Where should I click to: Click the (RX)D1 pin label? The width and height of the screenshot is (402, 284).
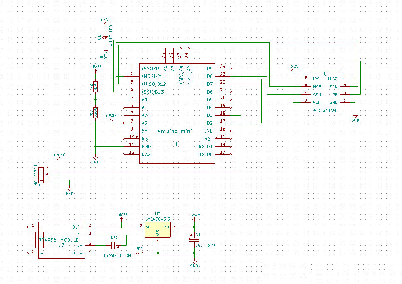click(x=205, y=147)
